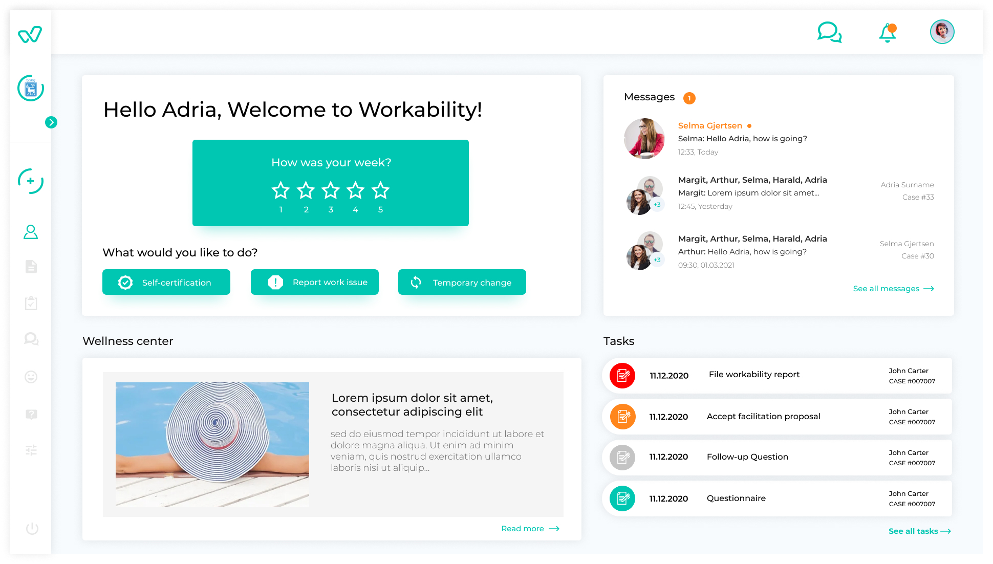Image resolution: width=993 pixels, height=564 pixels.
Task: Open the chat bubbles icon in top bar
Action: (x=830, y=32)
